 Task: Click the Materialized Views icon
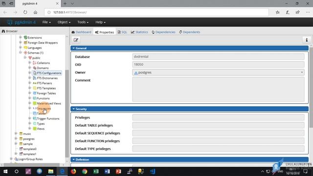(x=35, y=103)
